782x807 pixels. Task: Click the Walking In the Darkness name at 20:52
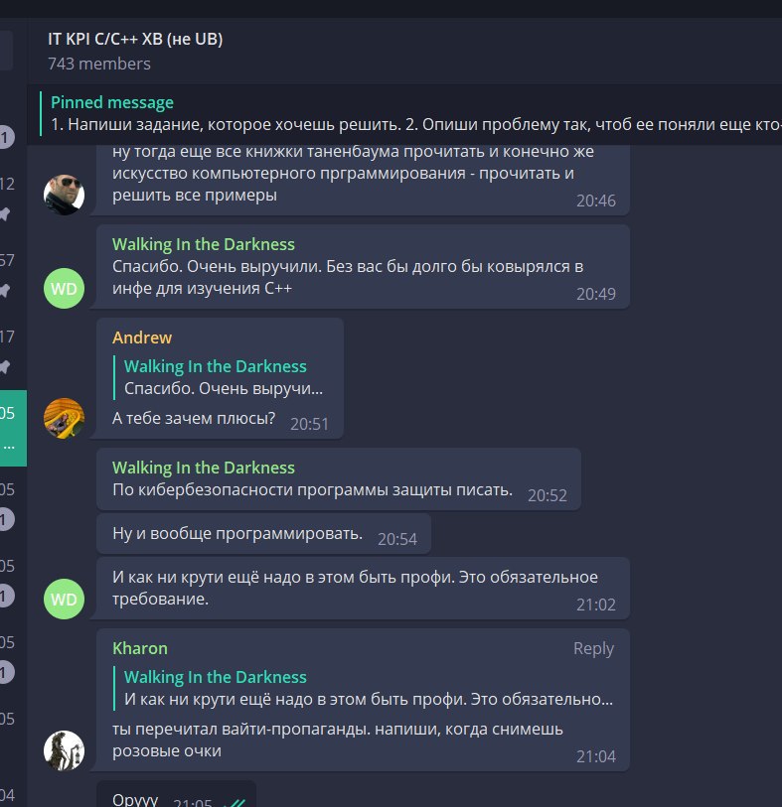click(204, 468)
